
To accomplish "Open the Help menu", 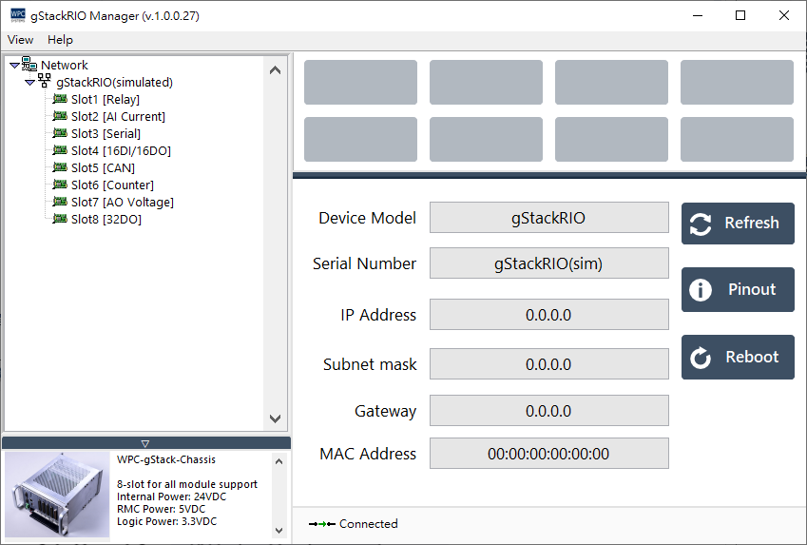I will (x=60, y=40).
